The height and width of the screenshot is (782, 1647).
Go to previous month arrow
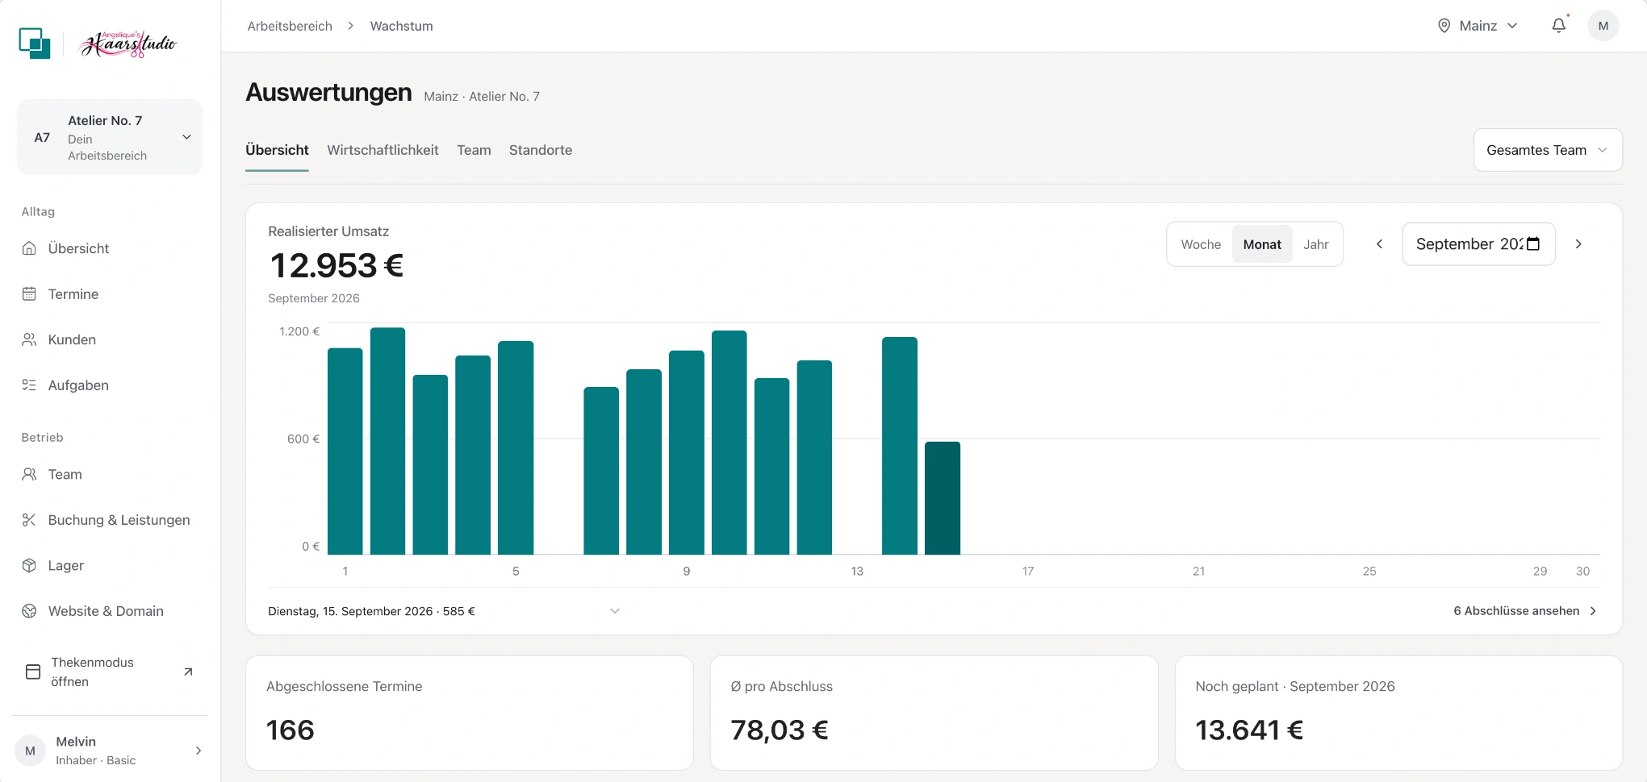[x=1380, y=244]
